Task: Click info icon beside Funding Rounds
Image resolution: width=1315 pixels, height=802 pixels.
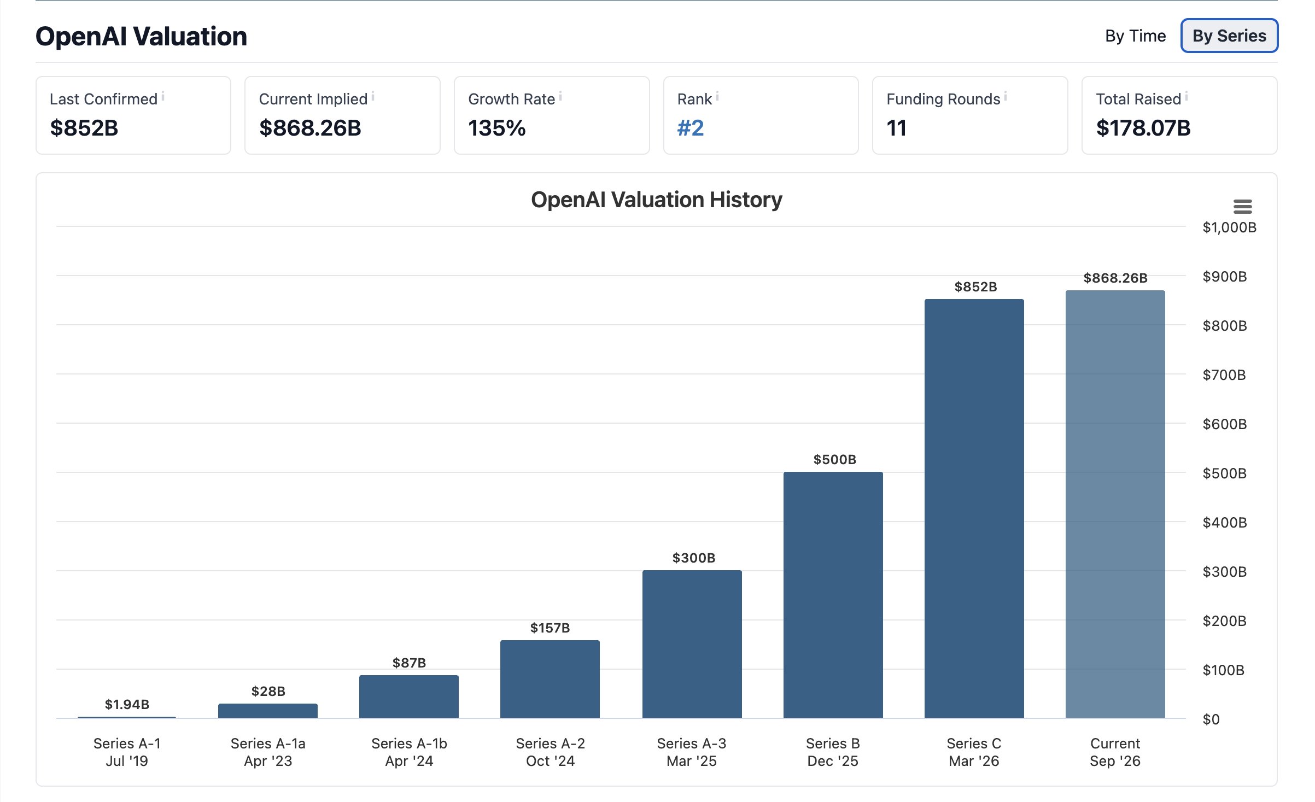Action: tap(1006, 96)
